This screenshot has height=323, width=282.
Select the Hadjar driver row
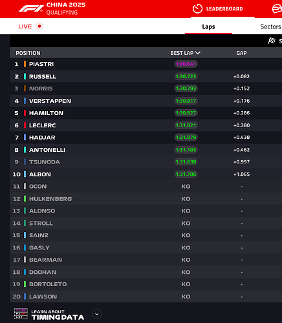tap(146, 138)
